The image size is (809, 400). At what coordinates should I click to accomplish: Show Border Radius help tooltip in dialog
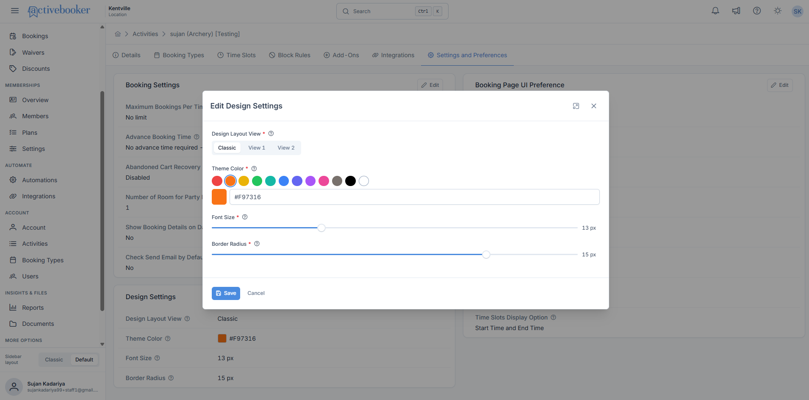(257, 244)
